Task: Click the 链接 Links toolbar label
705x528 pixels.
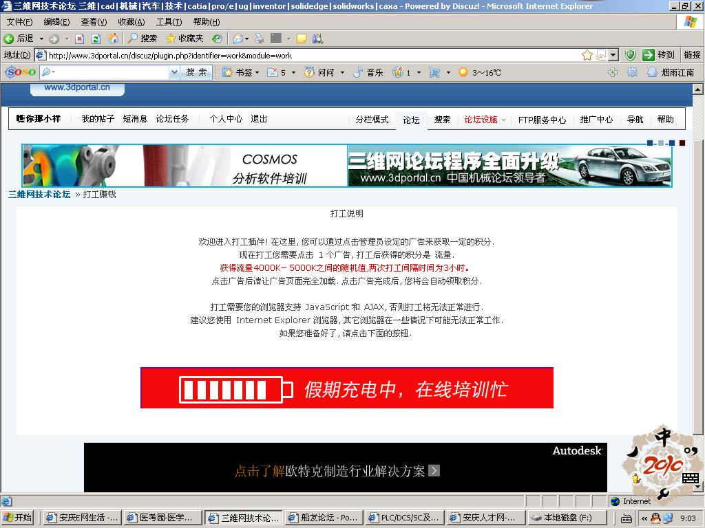Action: point(693,55)
